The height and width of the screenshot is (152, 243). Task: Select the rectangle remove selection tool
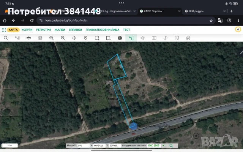click(108, 38)
